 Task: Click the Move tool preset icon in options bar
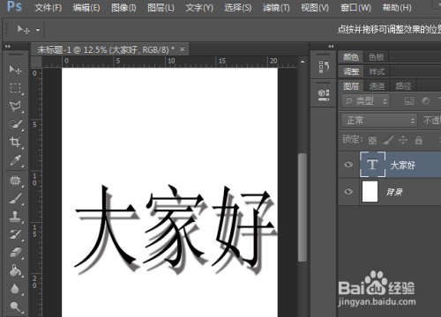24,30
